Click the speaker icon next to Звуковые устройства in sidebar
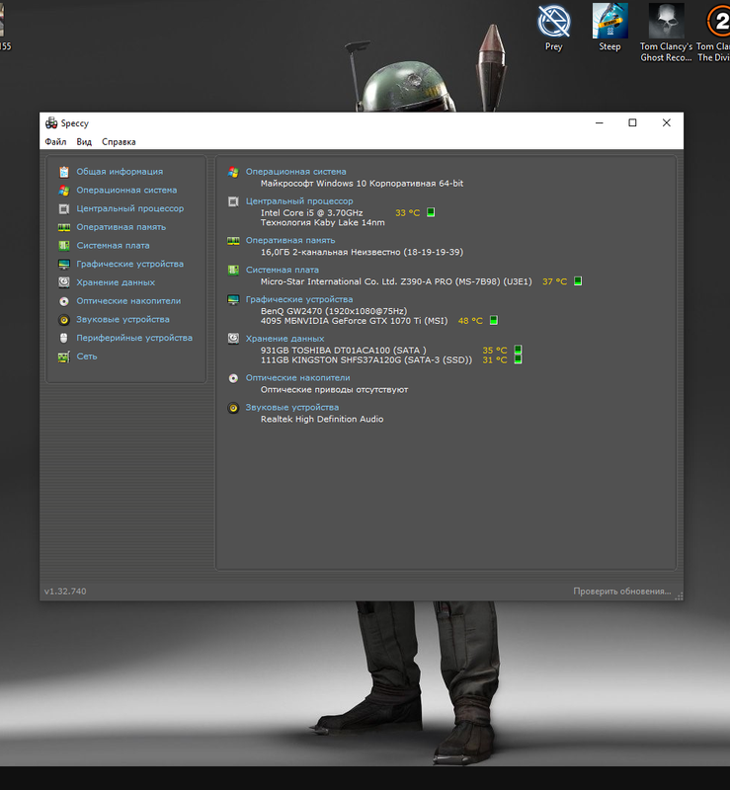The height and width of the screenshot is (790, 730). pos(64,319)
